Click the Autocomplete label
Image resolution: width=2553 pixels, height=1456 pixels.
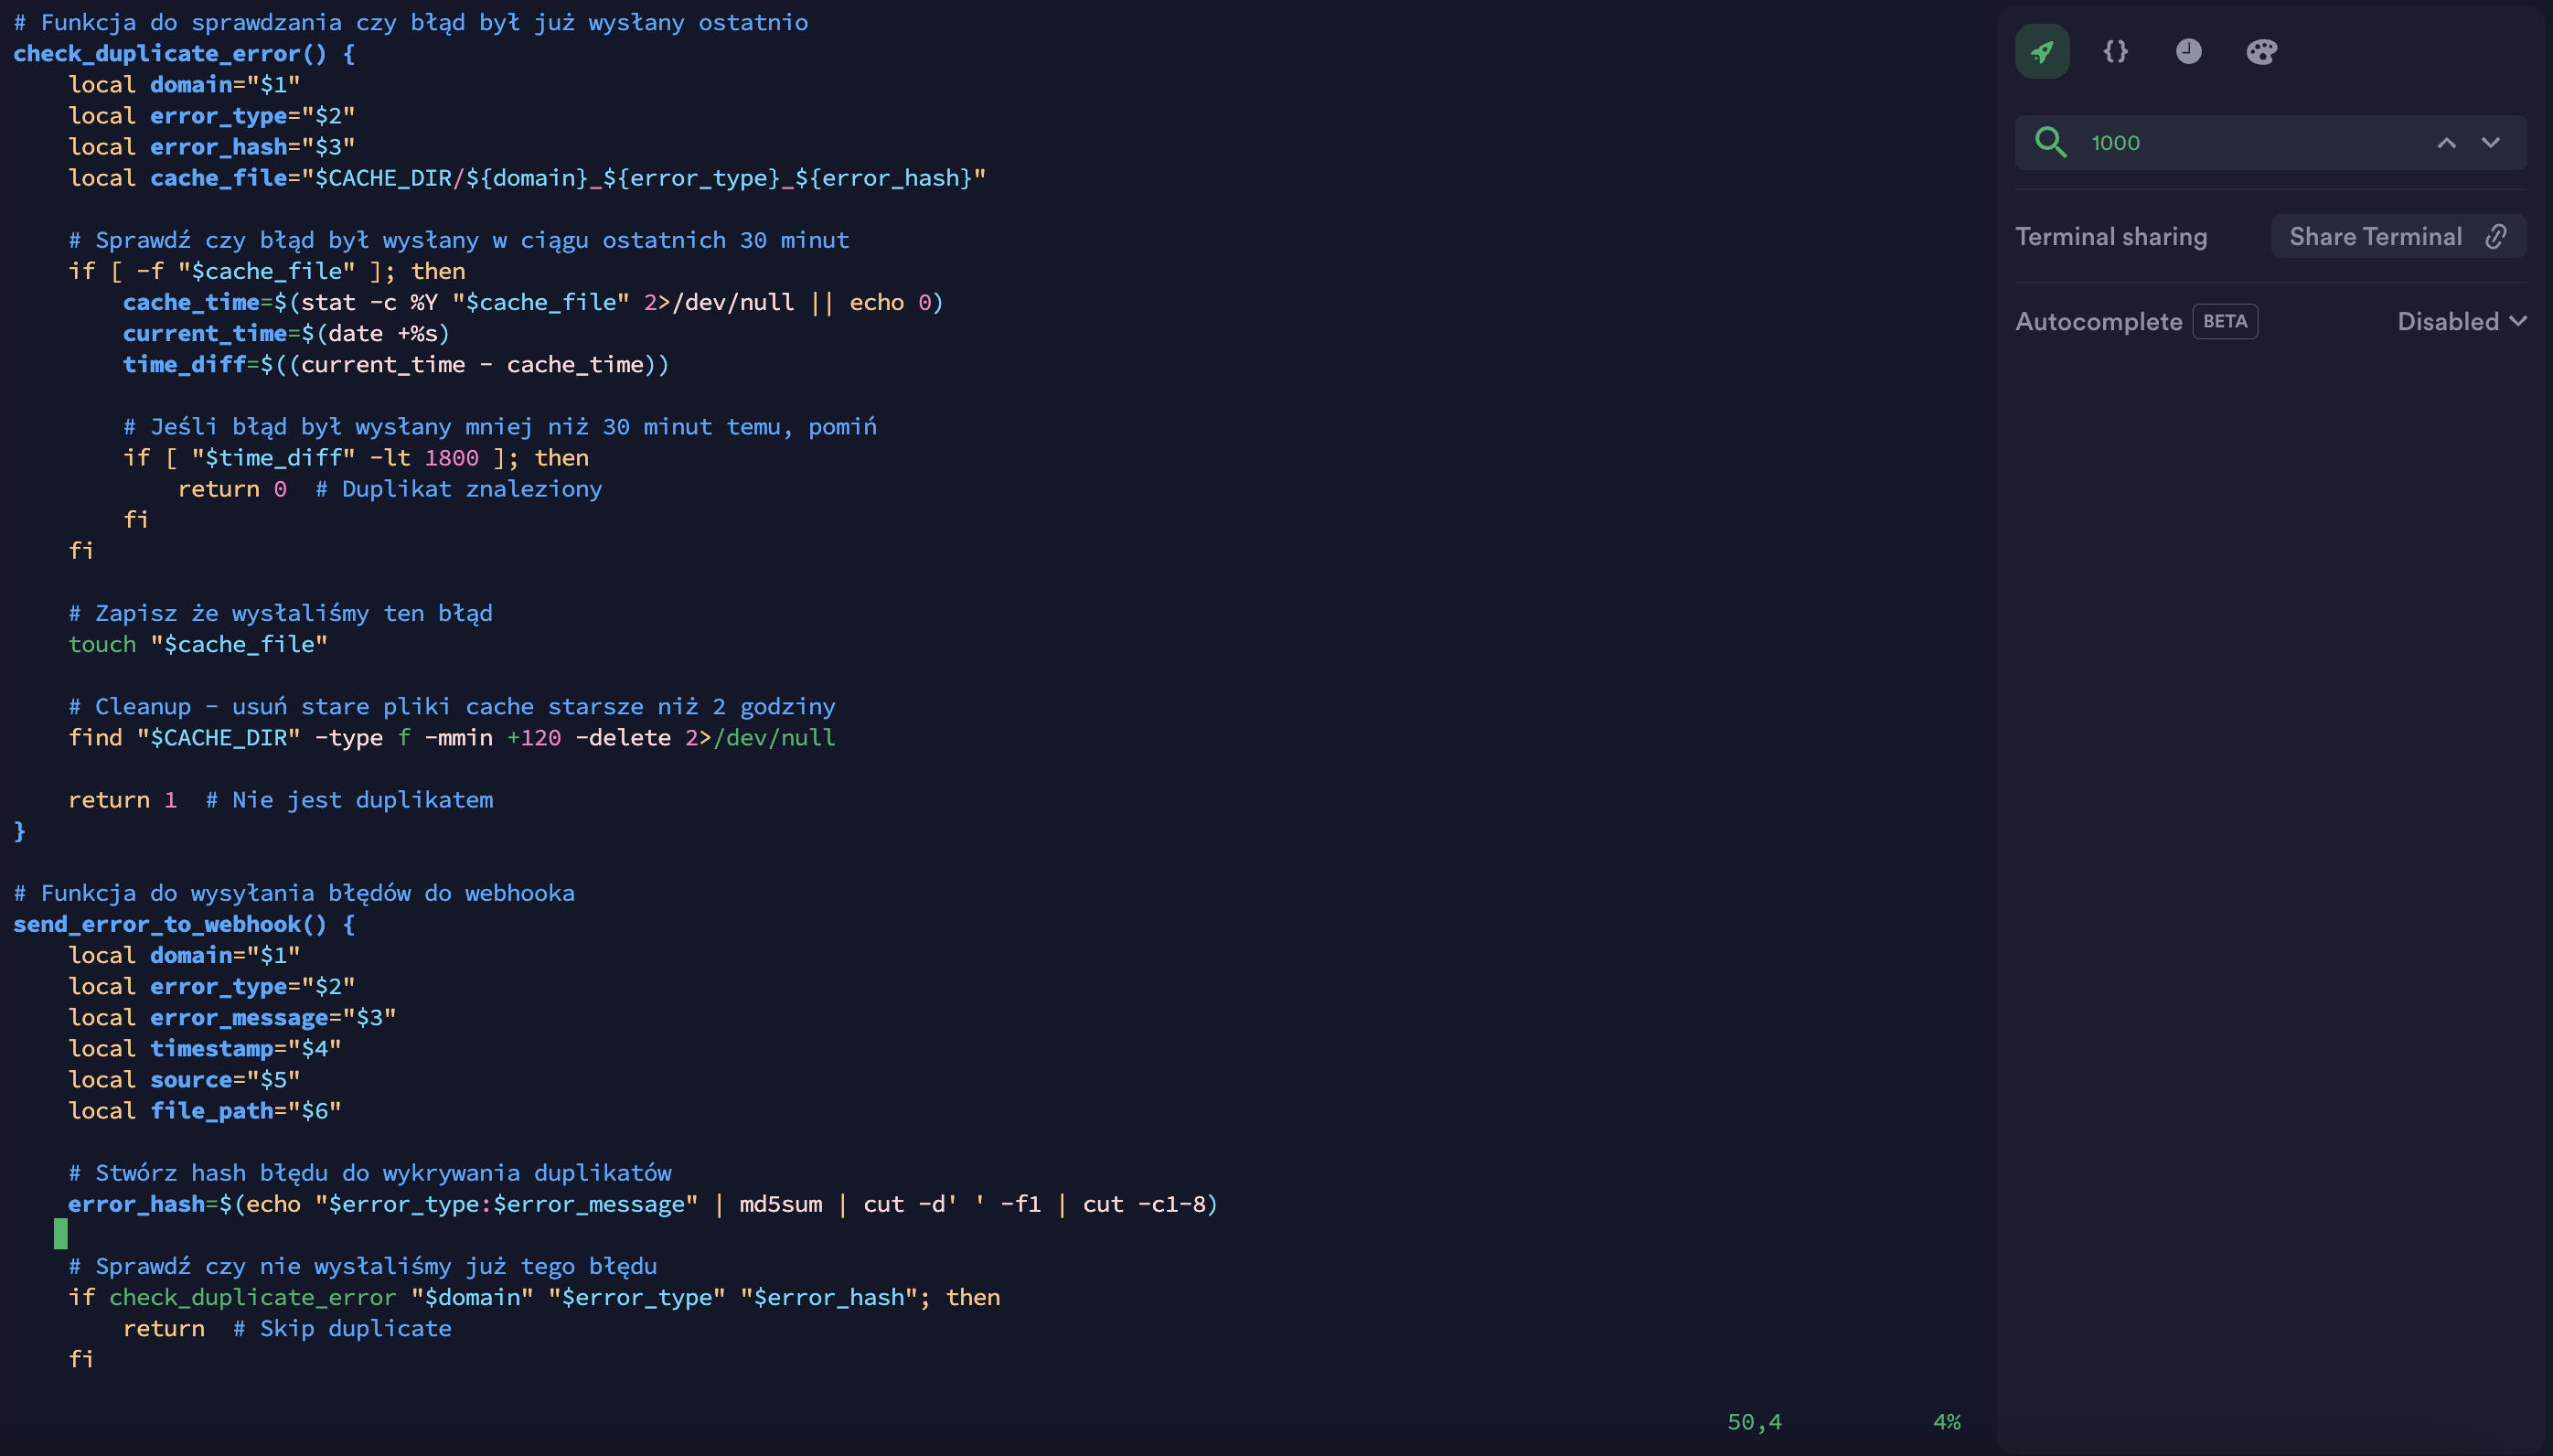coord(2099,321)
